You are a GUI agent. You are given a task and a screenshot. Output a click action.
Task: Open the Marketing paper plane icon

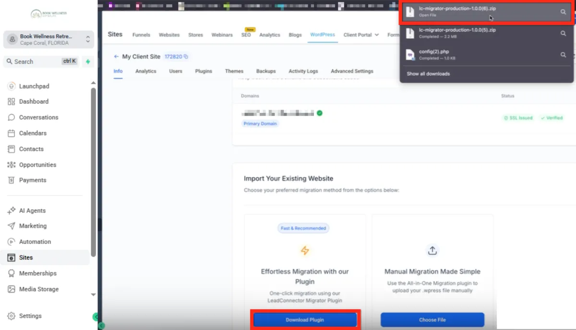12,226
